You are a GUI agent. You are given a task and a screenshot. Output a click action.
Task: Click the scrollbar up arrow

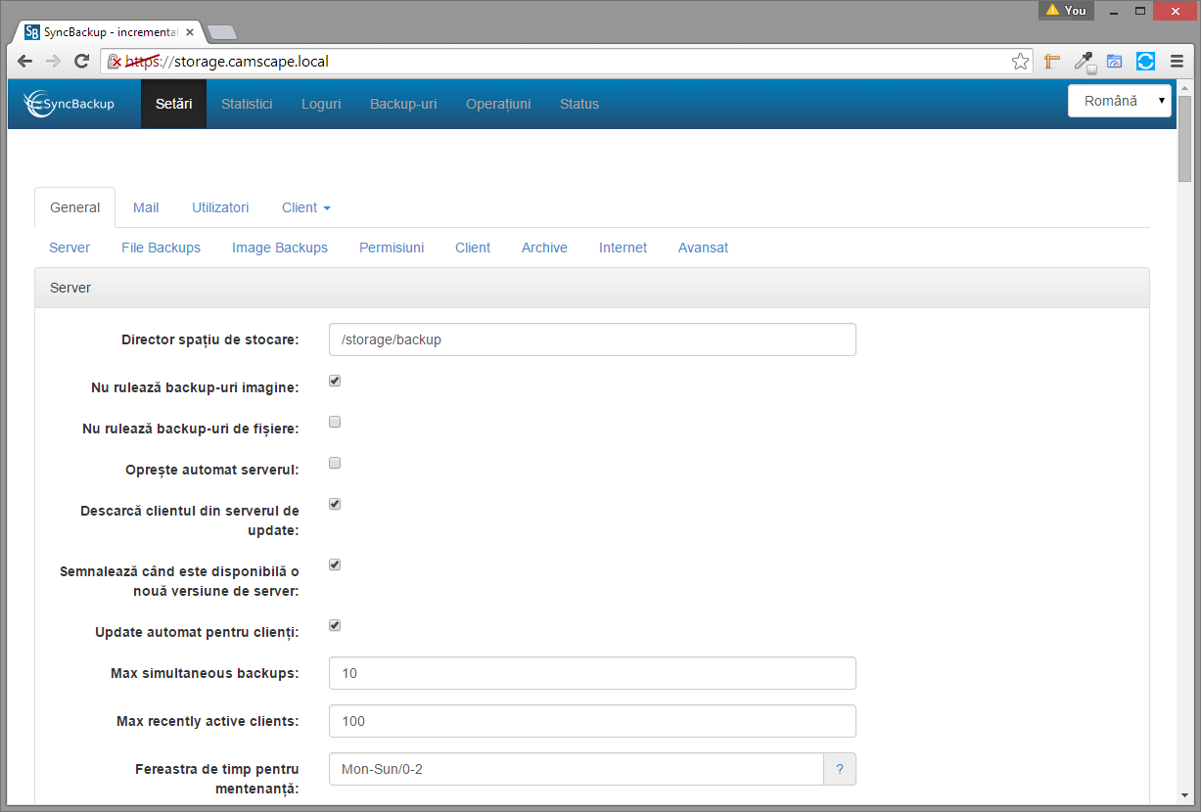[1185, 87]
